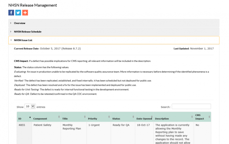Screen dimensions: 229x144
Task: Select issue ID 4855 cell
Action: (22, 125)
